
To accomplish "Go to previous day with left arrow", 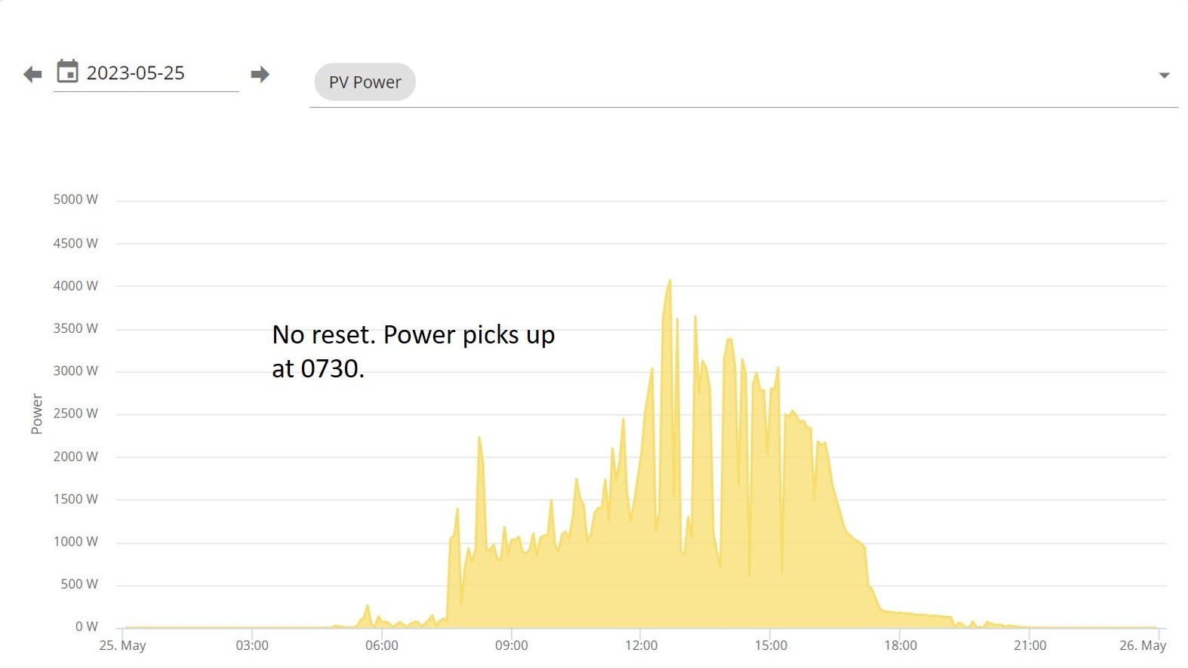I will [32, 74].
